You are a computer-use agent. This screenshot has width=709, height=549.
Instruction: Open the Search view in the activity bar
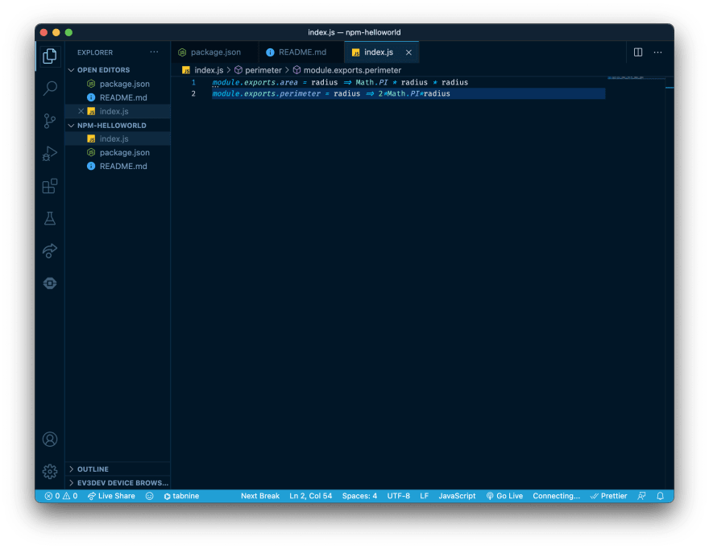pyautogui.click(x=50, y=88)
